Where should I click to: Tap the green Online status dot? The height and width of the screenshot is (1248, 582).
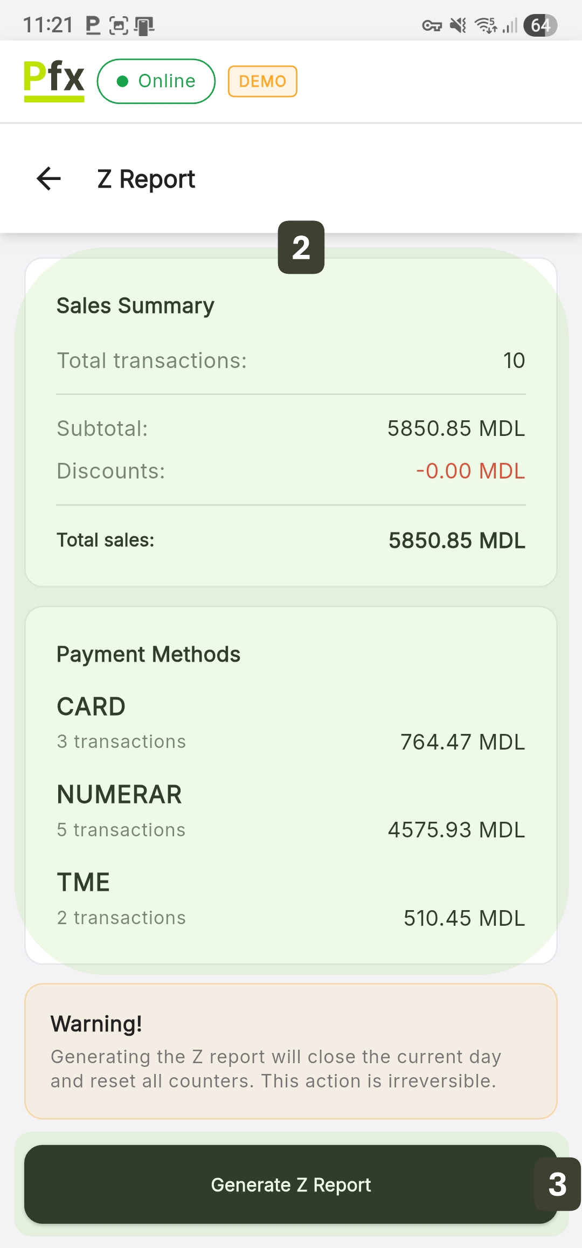pos(122,81)
